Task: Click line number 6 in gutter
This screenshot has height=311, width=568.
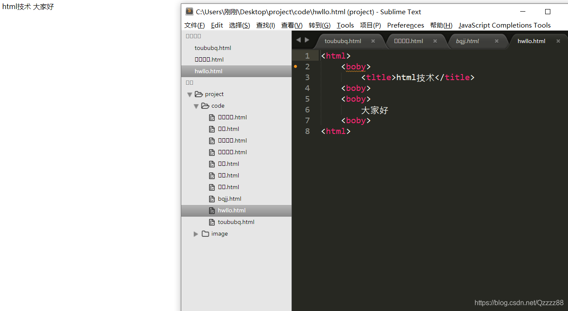Action: pos(307,109)
